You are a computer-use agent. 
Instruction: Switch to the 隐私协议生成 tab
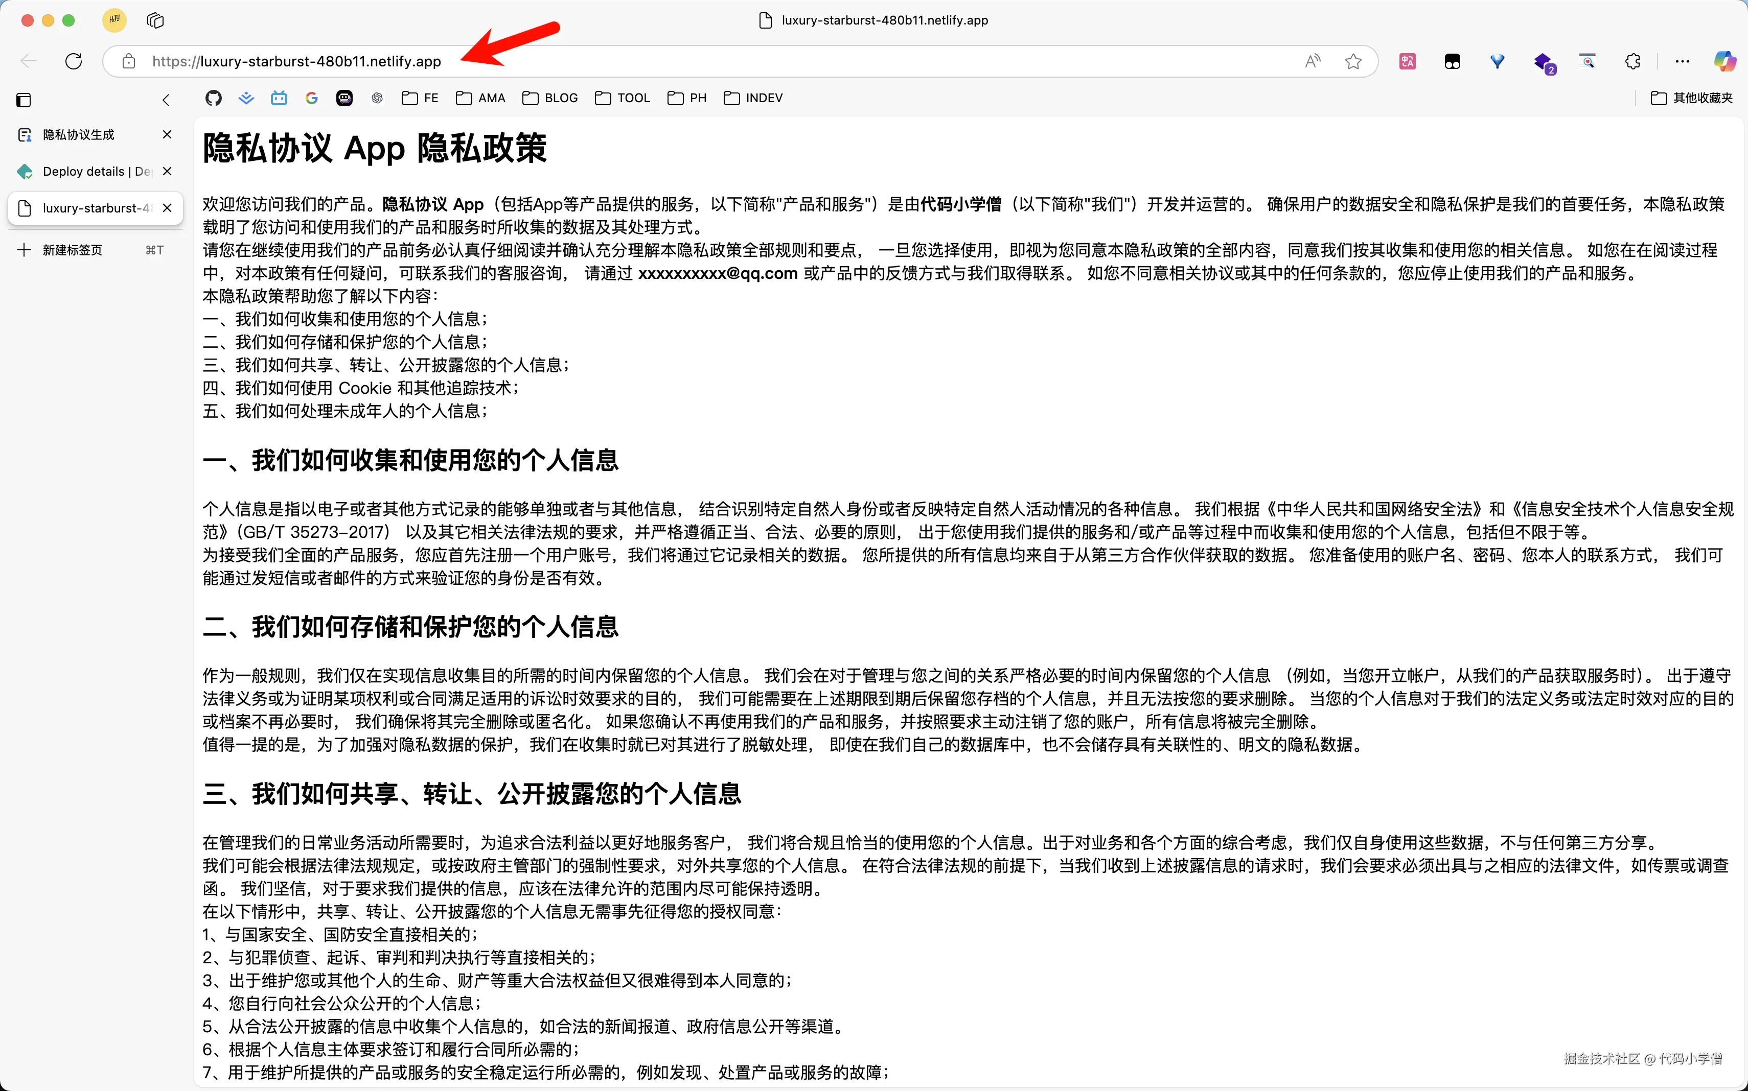click(x=79, y=135)
